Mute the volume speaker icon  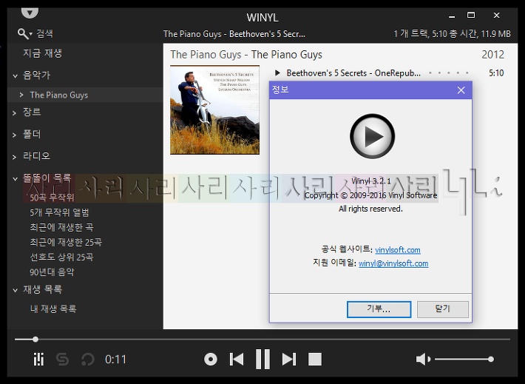423,359
